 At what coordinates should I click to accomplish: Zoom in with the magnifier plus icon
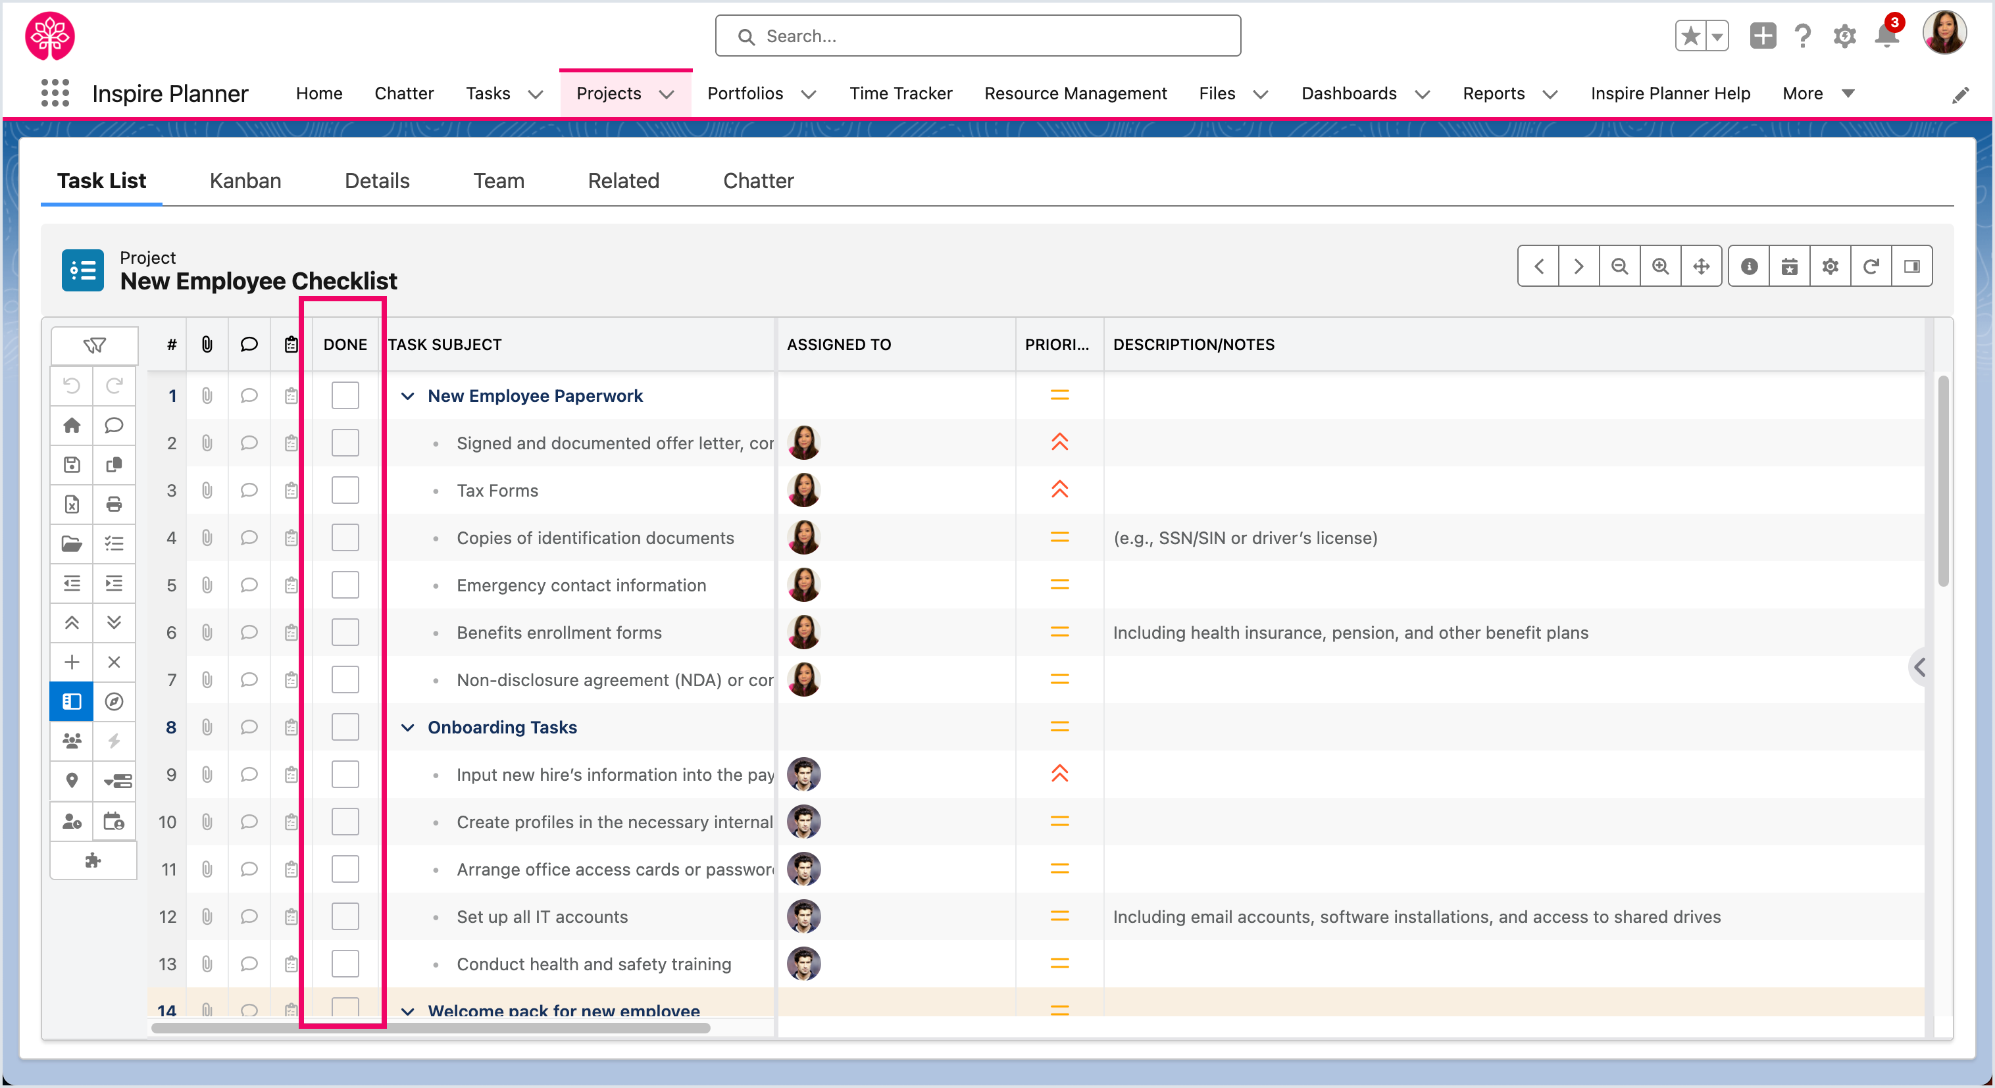[x=1661, y=266]
